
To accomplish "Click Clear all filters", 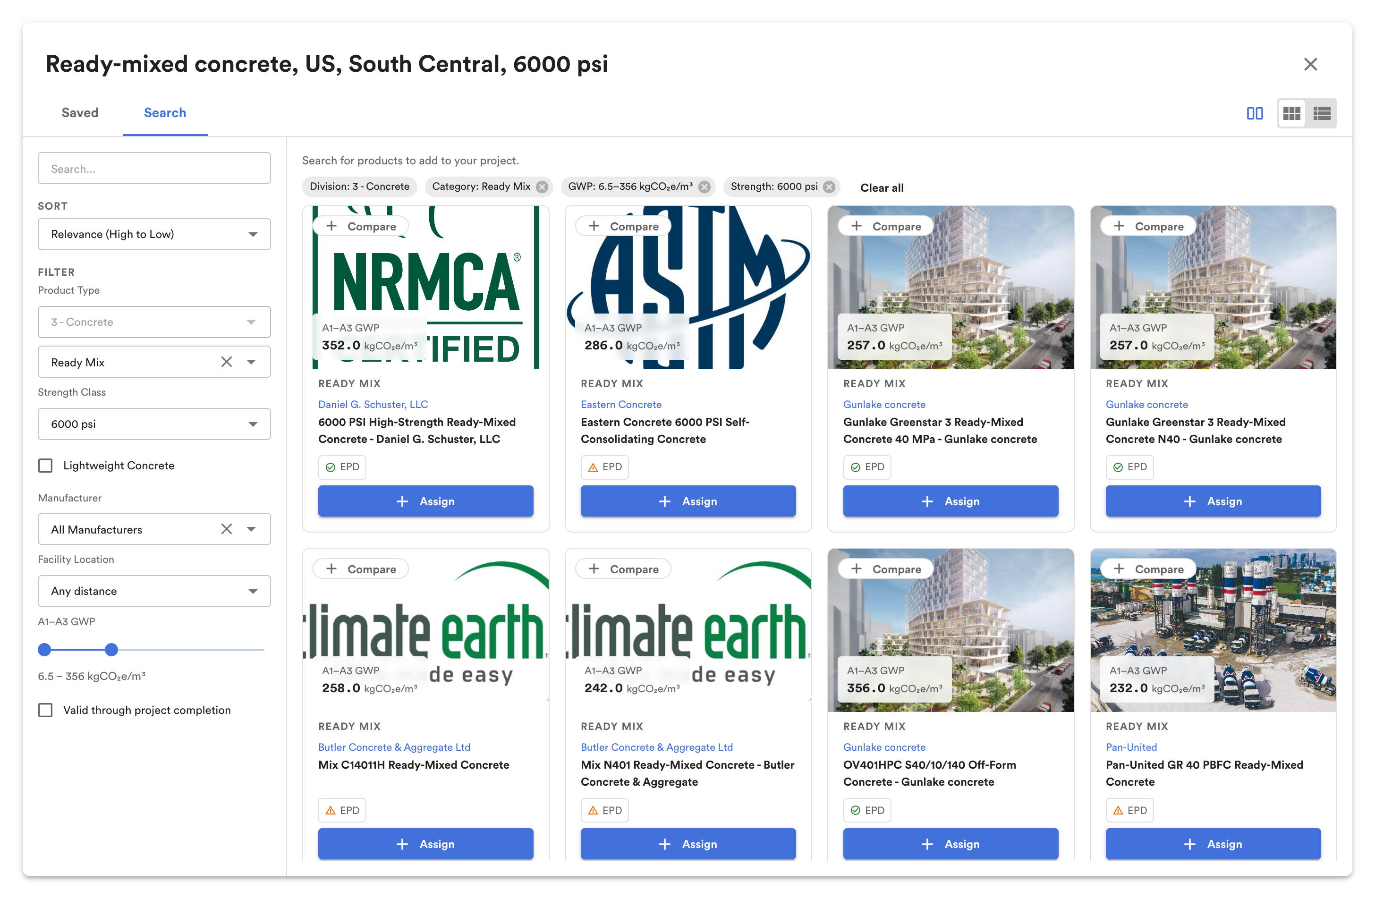I will tap(882, 188).
